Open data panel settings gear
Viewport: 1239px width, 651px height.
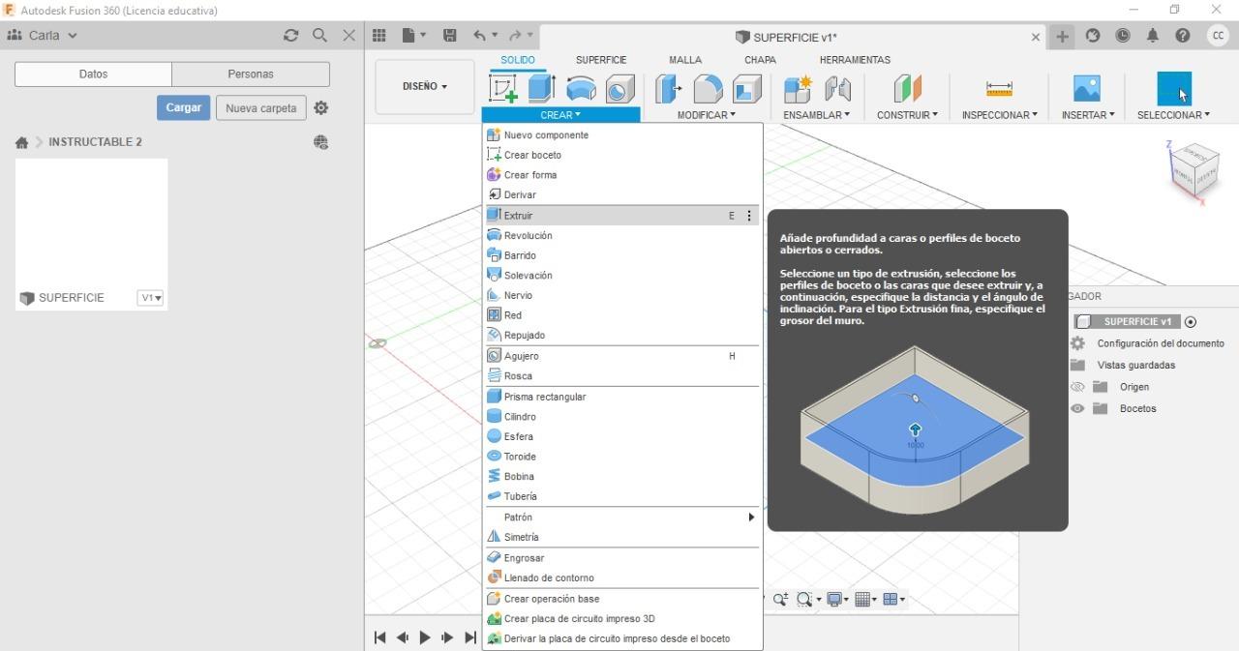(x=321, y=107)
